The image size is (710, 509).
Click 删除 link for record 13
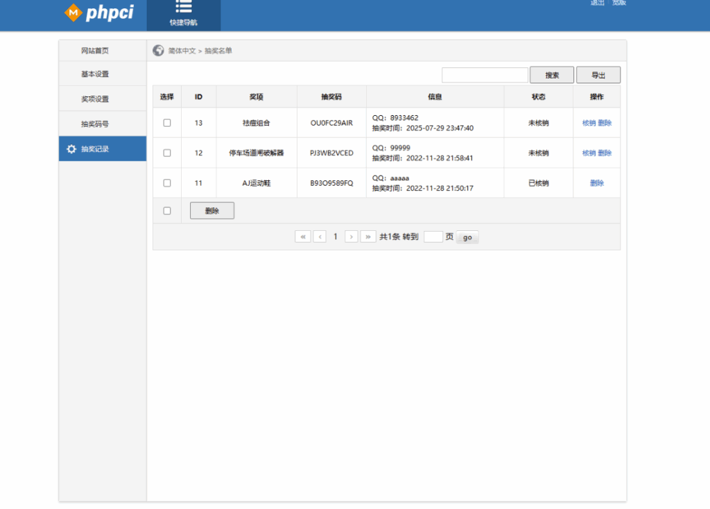pyautogui.click(x=605, y=123)
